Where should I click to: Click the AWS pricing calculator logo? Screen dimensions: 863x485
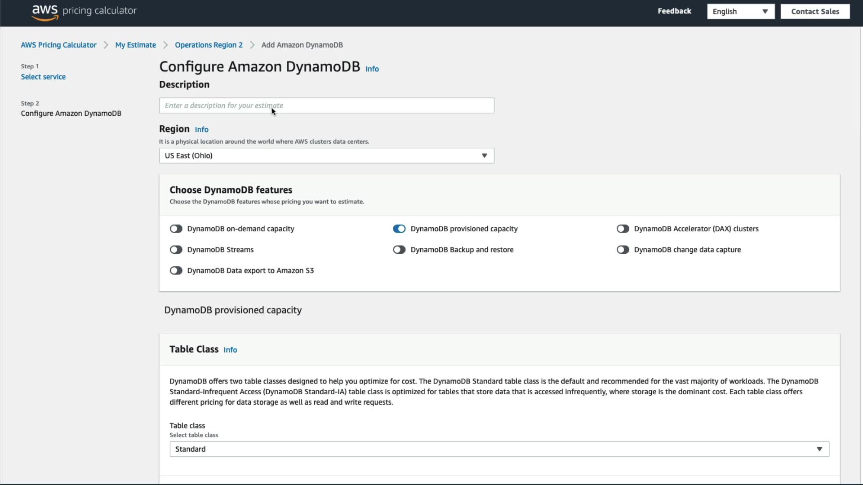click(x=84, y=12)
